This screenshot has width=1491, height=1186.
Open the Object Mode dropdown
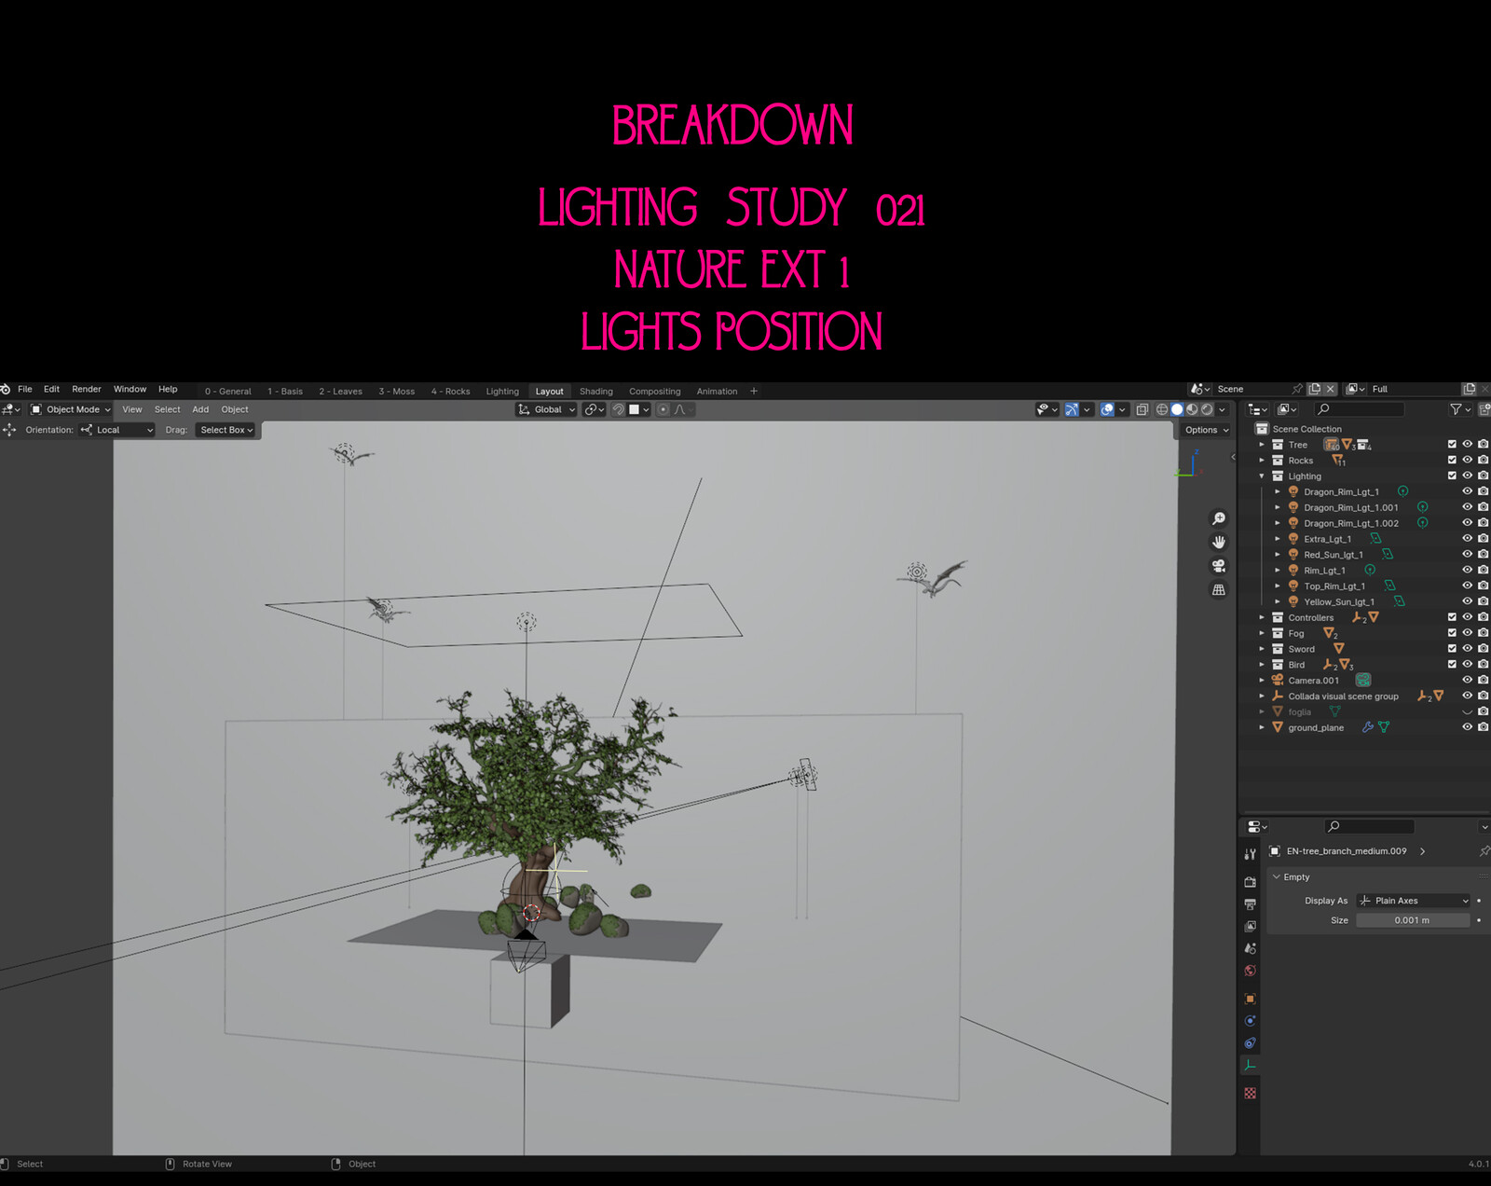coord(70,409)
